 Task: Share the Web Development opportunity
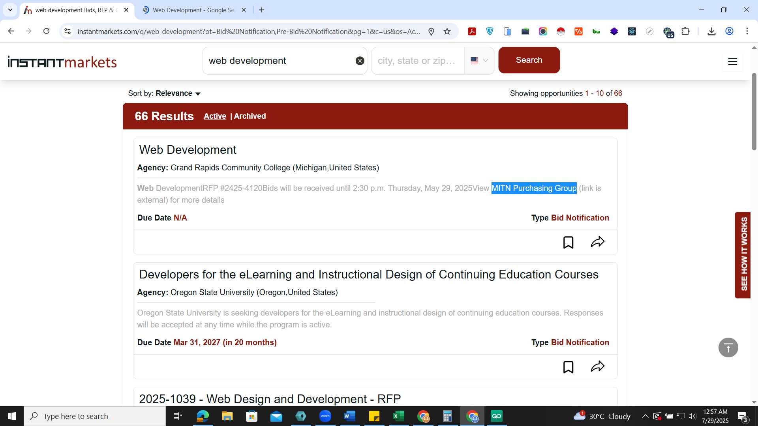(598, 242)
